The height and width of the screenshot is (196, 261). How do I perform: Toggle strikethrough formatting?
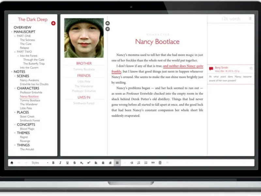pos(74,163)
